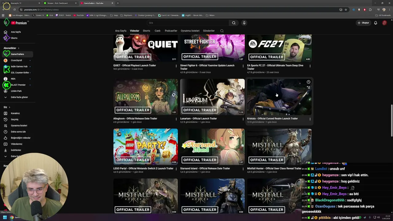Click the YouTube Premium logo
393x221 pixels.
[x=19, y=23]
